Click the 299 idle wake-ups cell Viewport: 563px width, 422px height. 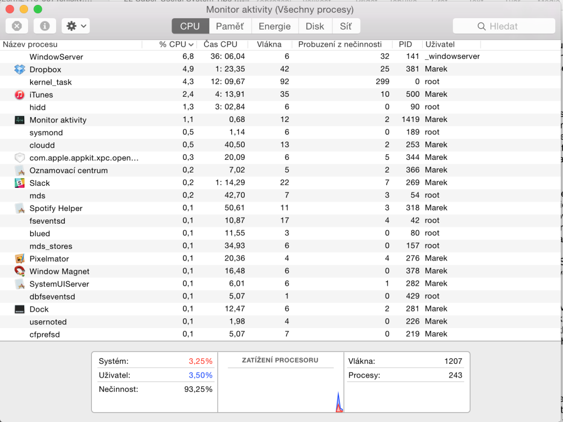[383, 81]
